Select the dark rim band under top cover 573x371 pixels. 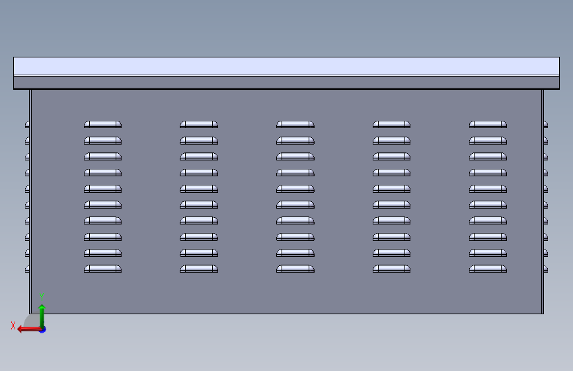pyautogui.click(x=287, y=82)
